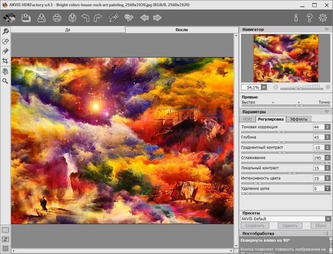The width and height of the screenshot is (333, 254).
Task: Select the Crop tool in left toolbar
Action: click(x=6, y=60)
